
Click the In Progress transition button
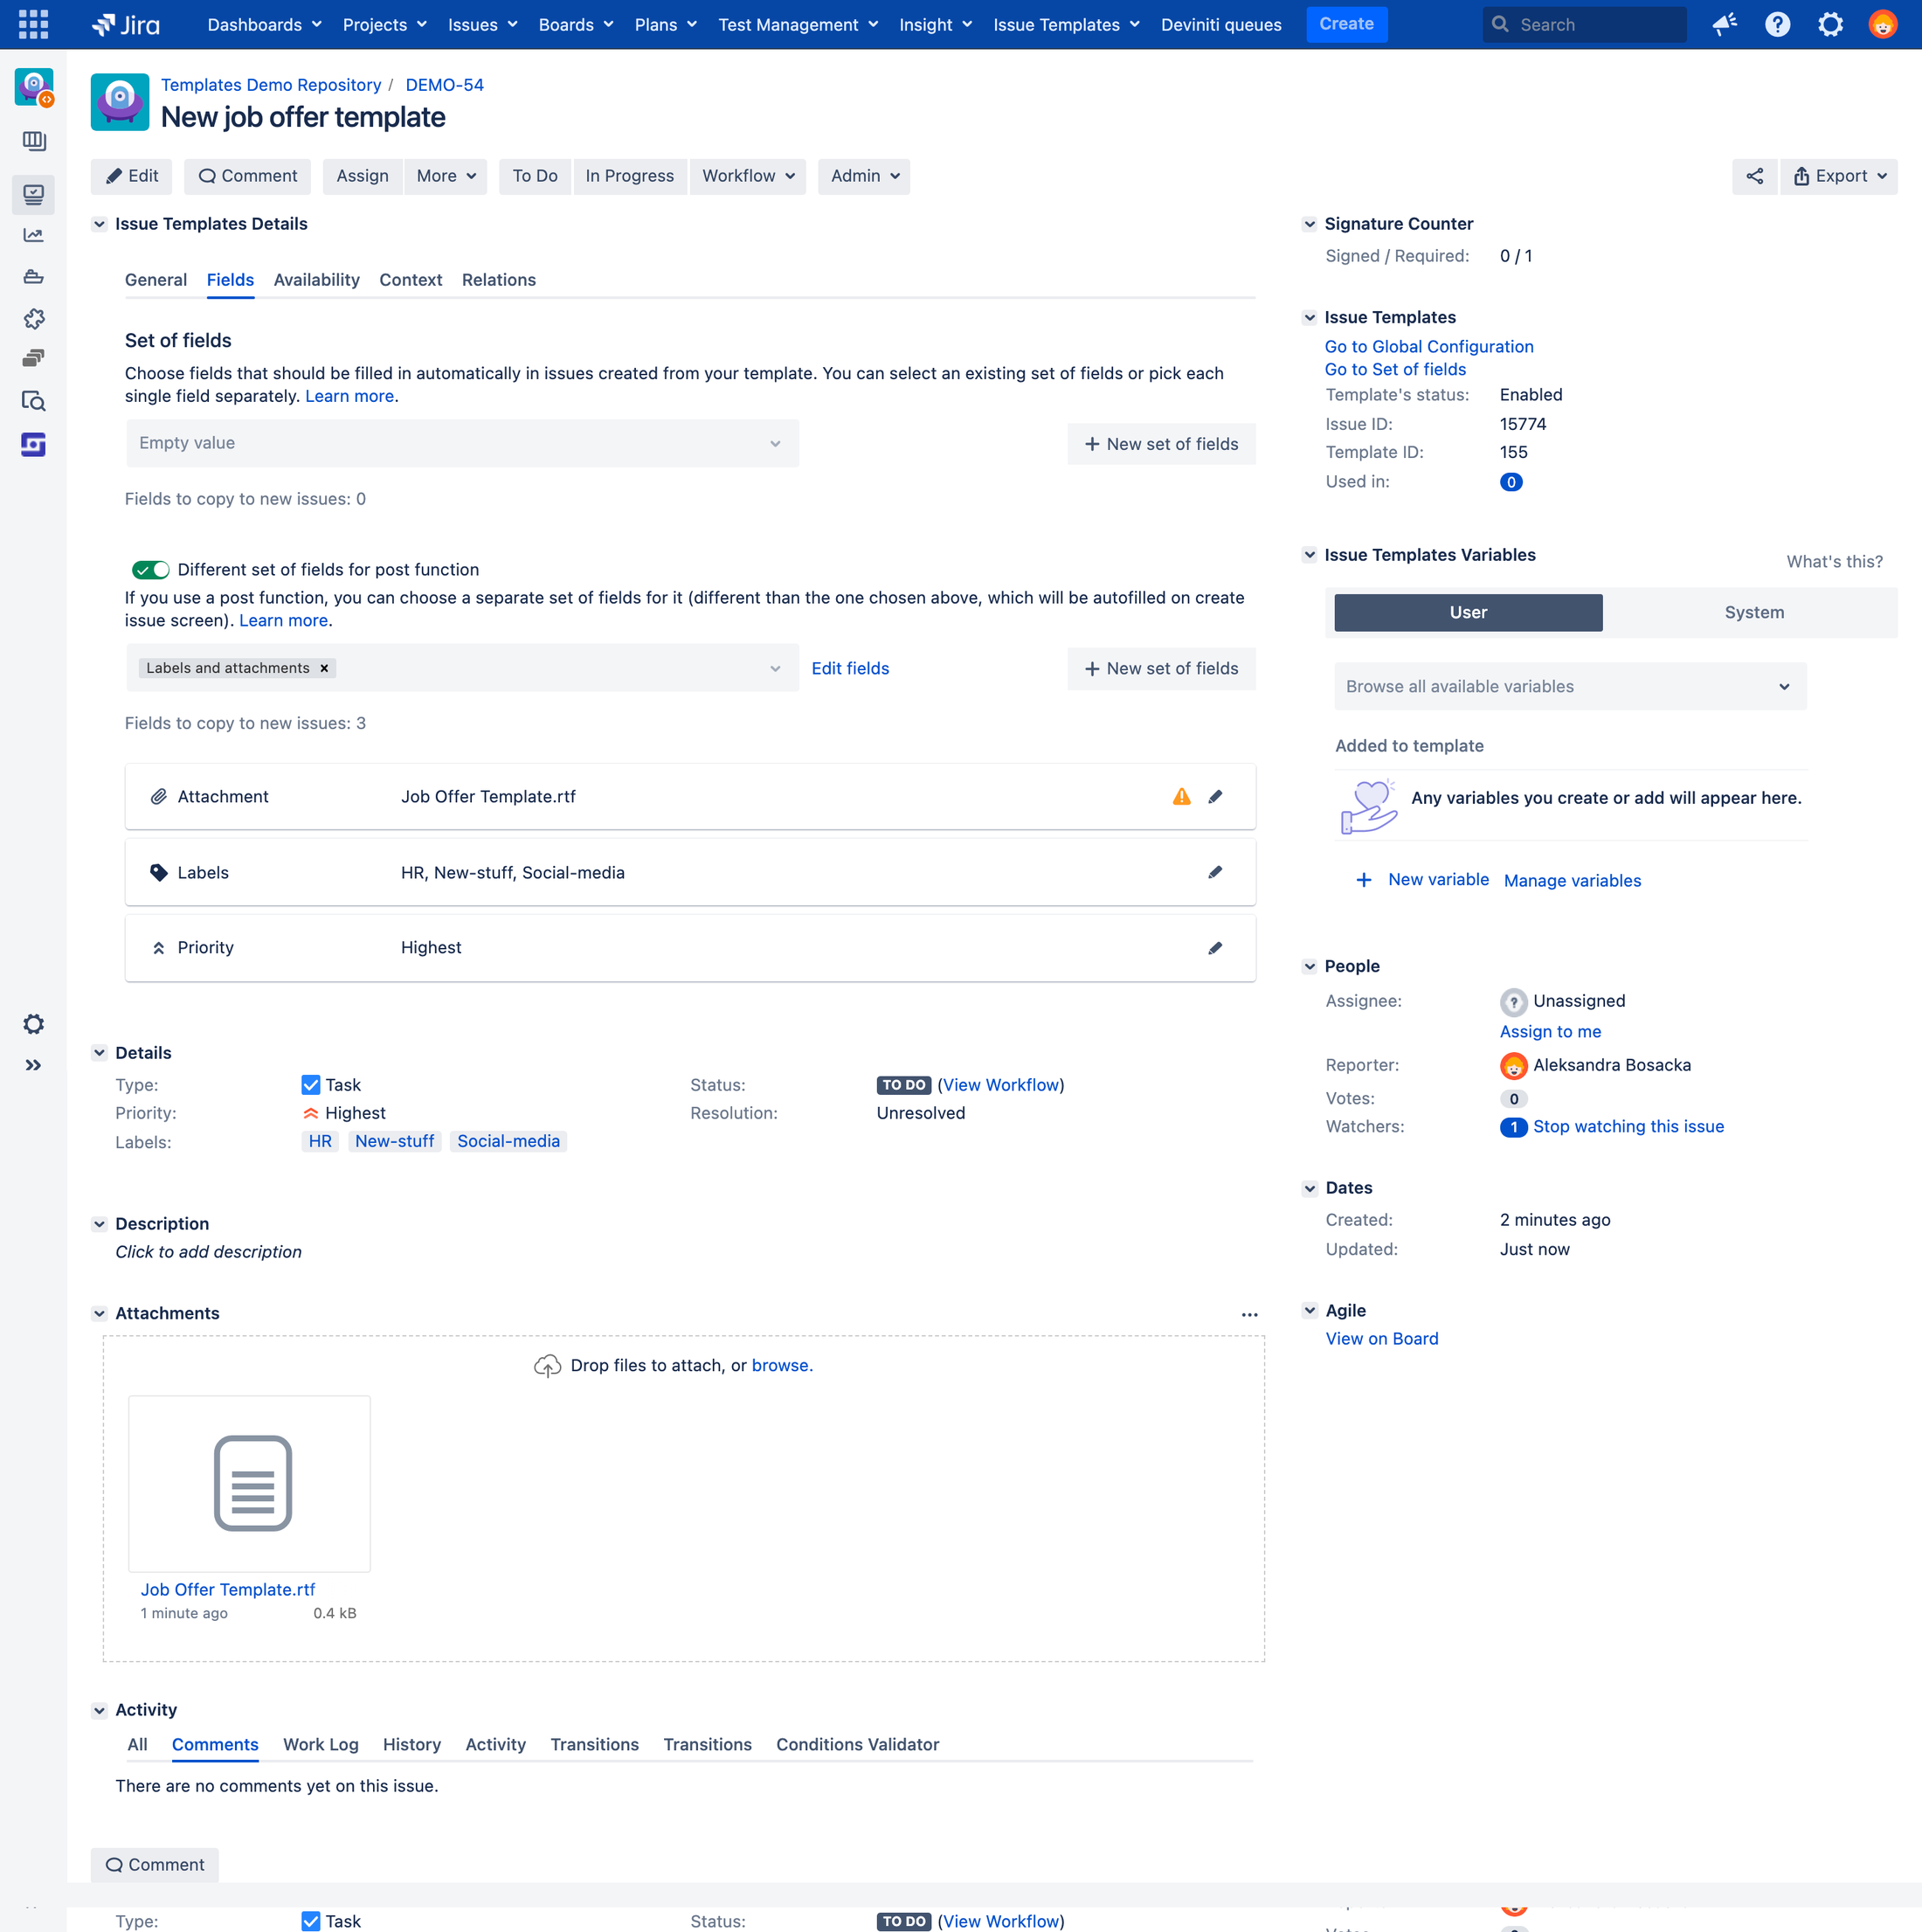(x=630, y=176)
